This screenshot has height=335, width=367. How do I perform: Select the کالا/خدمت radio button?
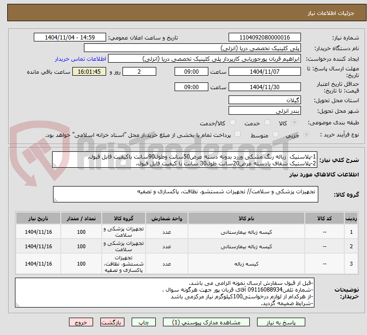232,122
